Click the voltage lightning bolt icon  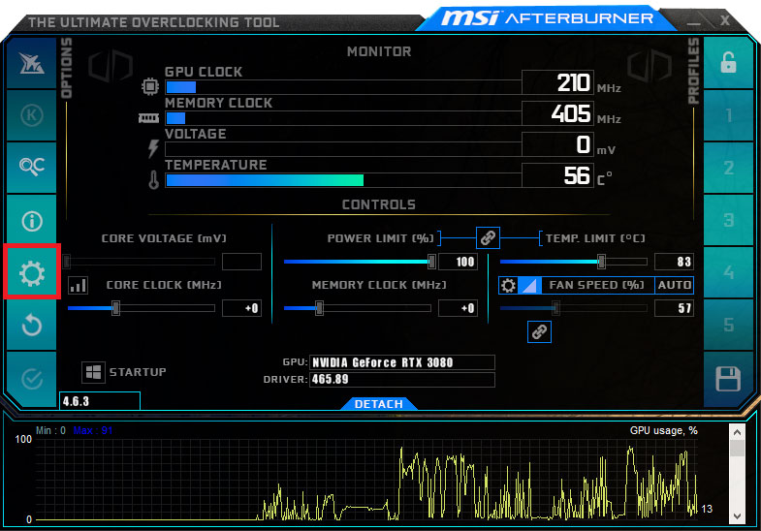pos(153,148)
